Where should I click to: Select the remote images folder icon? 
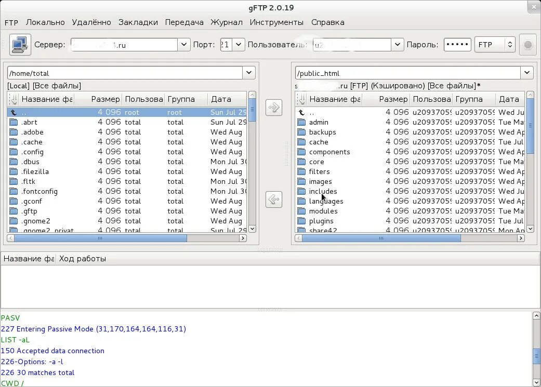(x=301, y=181)
